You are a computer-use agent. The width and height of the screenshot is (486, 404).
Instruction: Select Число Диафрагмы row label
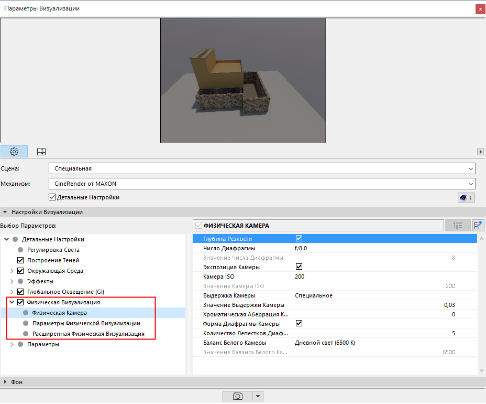(x=229, y=248)
